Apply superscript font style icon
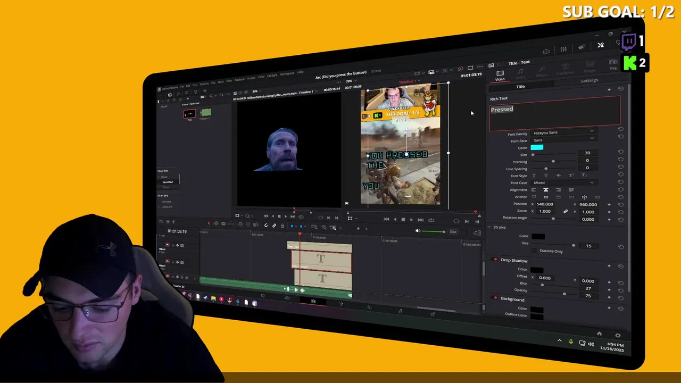This screenshot has width=681, height=383. tap(571, 176)
